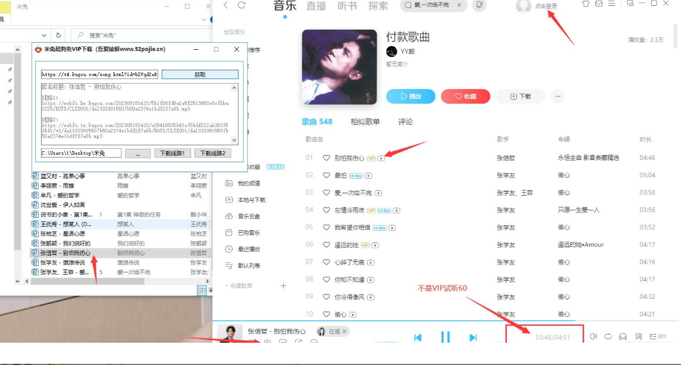Viewport: 681px width, 365px height.
Task: Open the messages envelope icon
Action: [x=598, y=4]
